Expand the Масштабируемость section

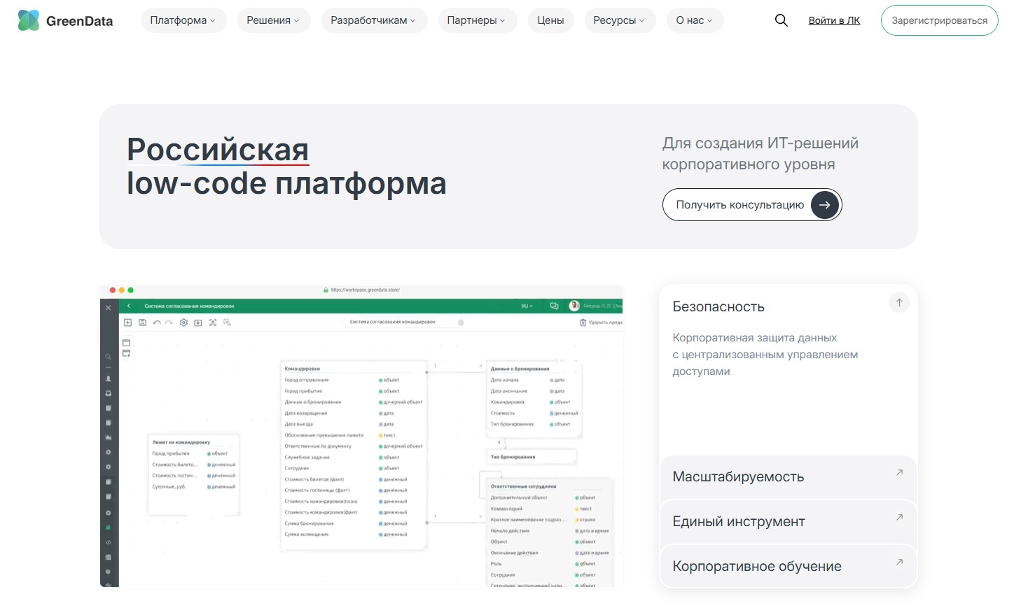788,477
